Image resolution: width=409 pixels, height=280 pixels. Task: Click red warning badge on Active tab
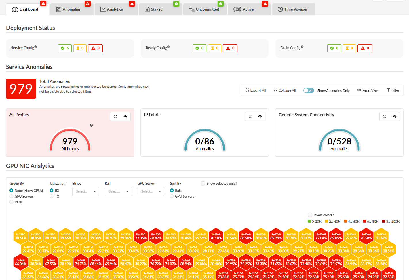click(265, 4)
